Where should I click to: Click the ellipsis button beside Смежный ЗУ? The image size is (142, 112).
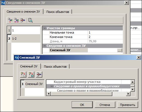119,50
